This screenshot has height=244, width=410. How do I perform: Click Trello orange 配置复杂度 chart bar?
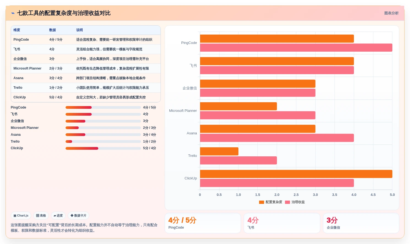[x=219, y=151]
